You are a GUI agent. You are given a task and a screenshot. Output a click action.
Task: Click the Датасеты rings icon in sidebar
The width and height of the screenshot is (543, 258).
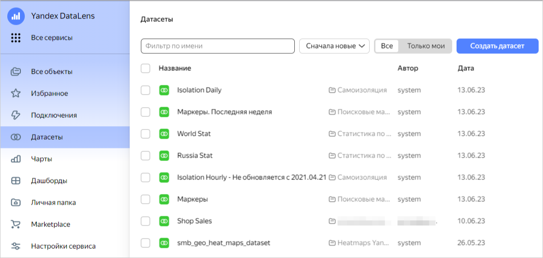click(x=16, y=137)
